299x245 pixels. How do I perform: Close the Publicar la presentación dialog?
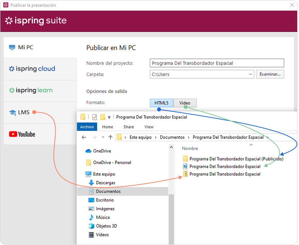[292, 5]
